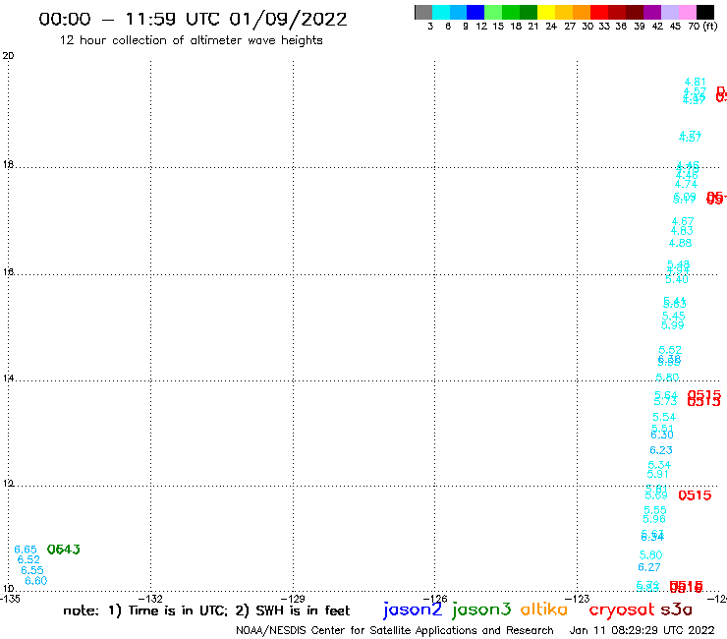
Task: Click the wave height value '4.83'
Action: [x=682, y=231]
